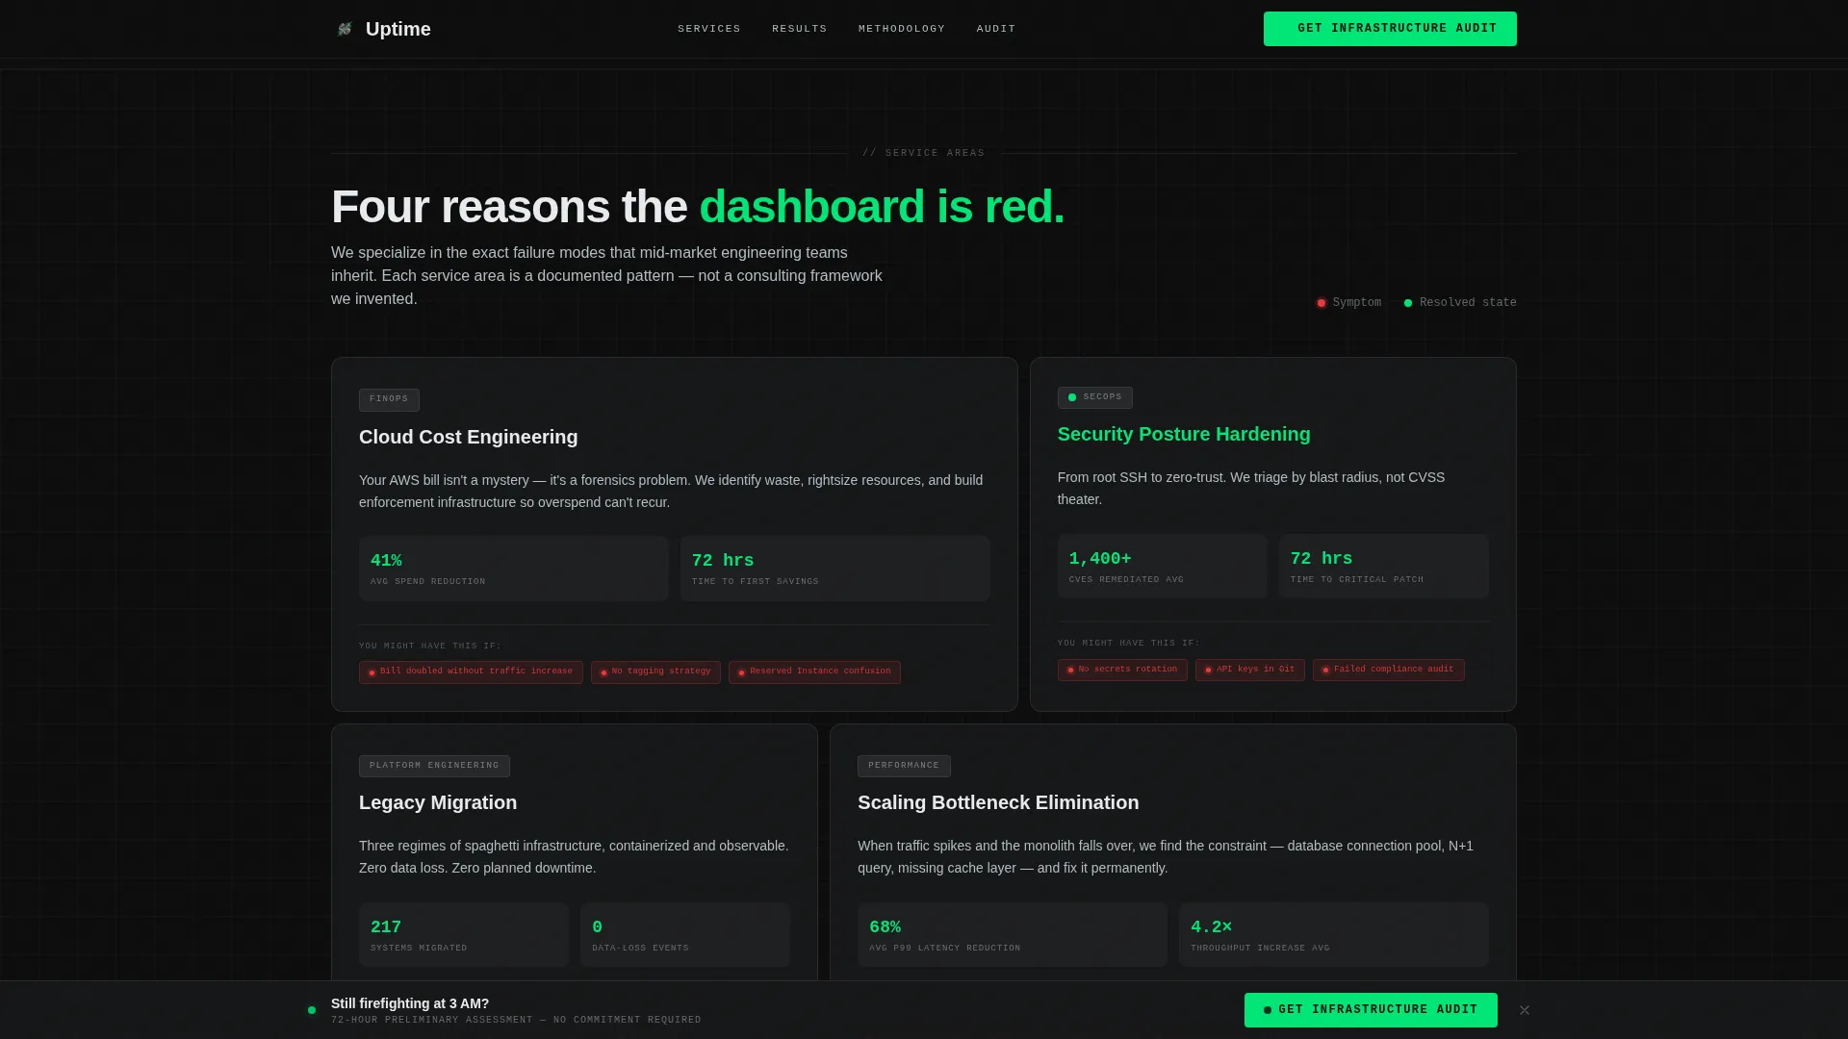Screen dimensions: 1848x1039
Task: Dismiss the bottom banner with X
Action: tap(1525, 1010)
